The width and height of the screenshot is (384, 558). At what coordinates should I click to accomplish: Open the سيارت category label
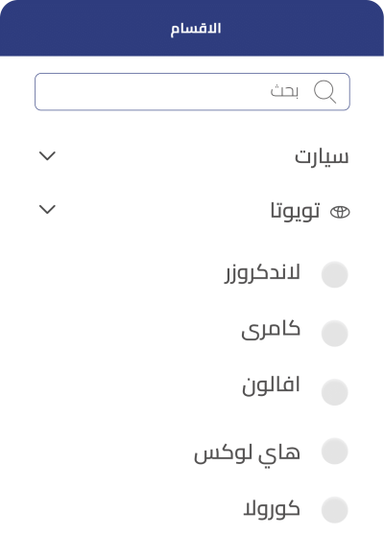[322, 156]
